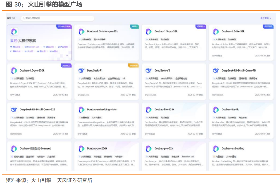Open the Doubao-1.5-lite-32k model title
Screen dimensions: 280x184
point(233,31)
